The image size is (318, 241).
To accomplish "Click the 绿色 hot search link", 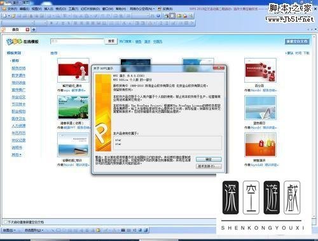I will 138,41.
